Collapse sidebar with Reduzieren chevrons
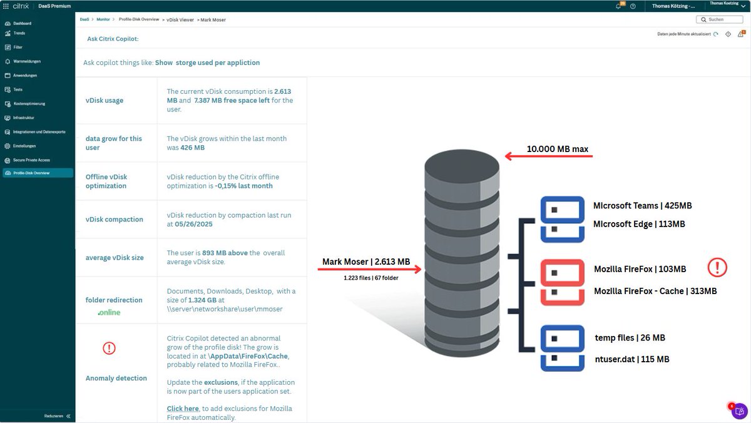751x423 pixels. click(x=68, y=416)
